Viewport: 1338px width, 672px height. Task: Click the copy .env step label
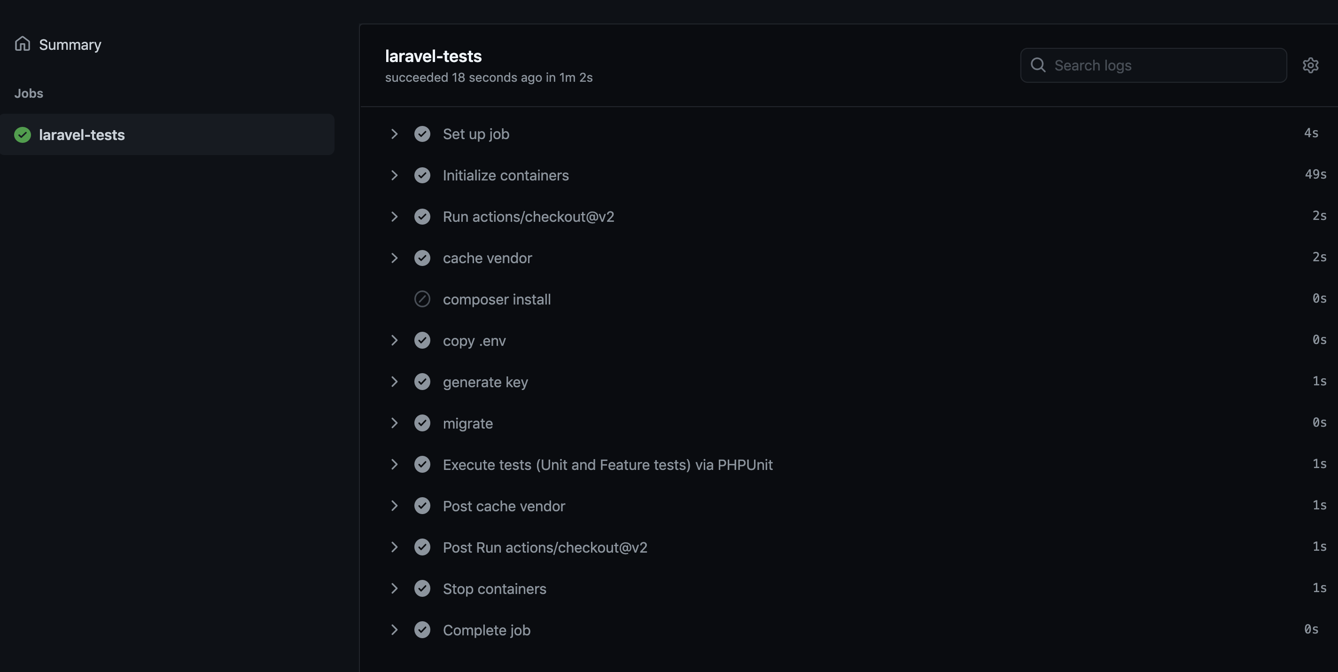point(474,341)
